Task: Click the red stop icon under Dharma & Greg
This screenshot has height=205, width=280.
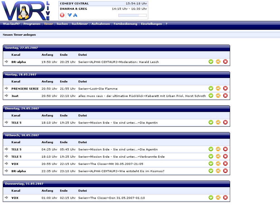Action: (62, 15)
